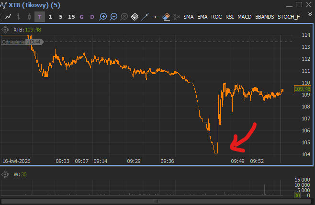Click the 114 price axis label

pyautogui.click(x=306, y=35)
